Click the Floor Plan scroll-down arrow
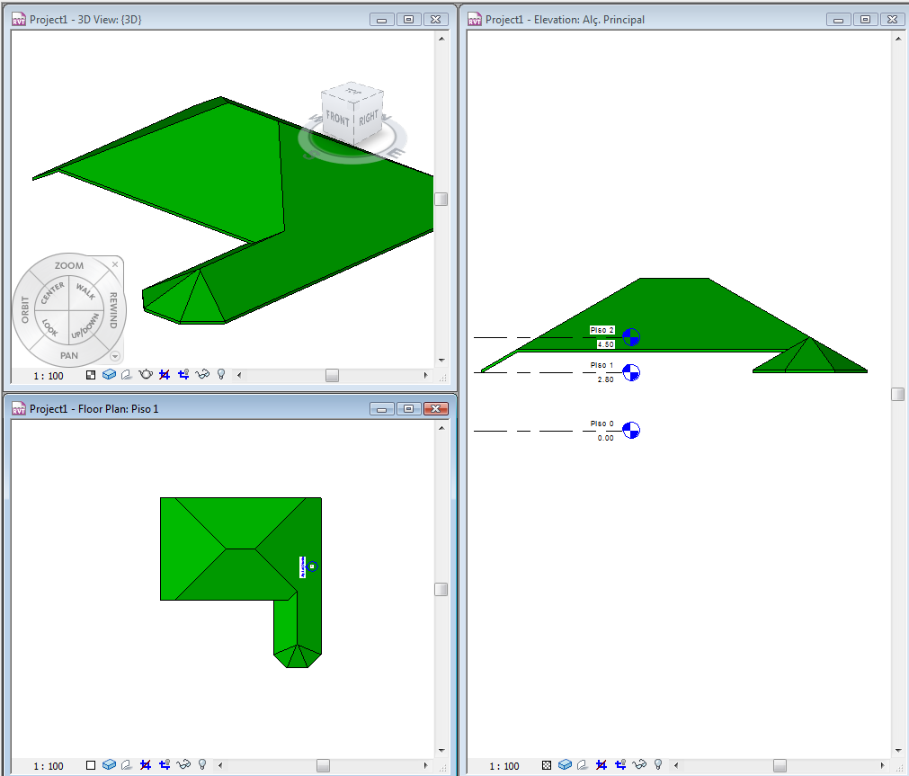Screen dimensions: 909x776 [x=441, y=751]
